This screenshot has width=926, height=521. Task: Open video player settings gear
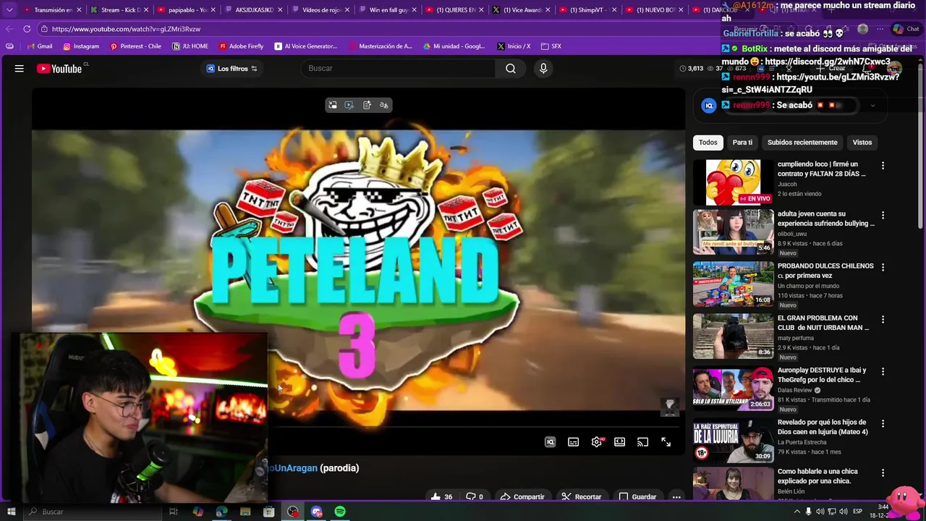point(596,442)
